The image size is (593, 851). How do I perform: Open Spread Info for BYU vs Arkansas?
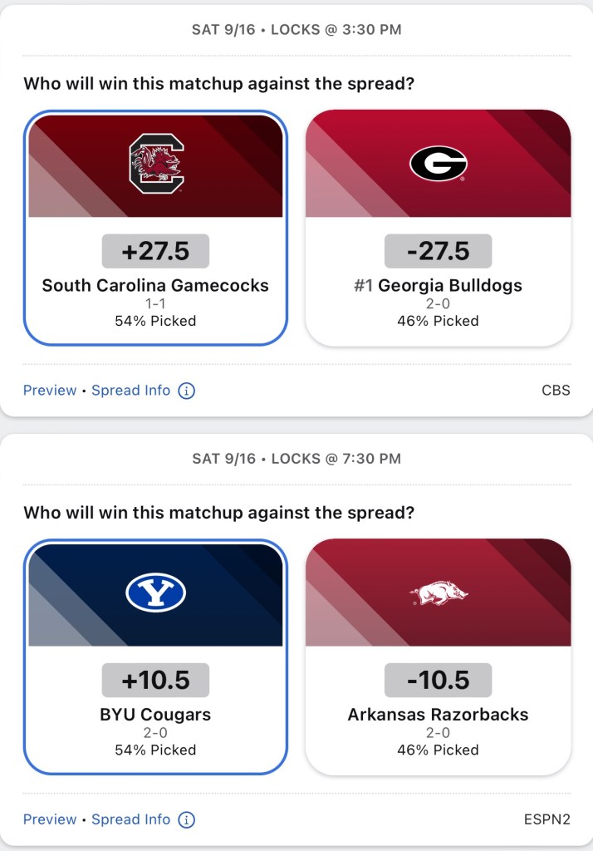click(130, 820)
